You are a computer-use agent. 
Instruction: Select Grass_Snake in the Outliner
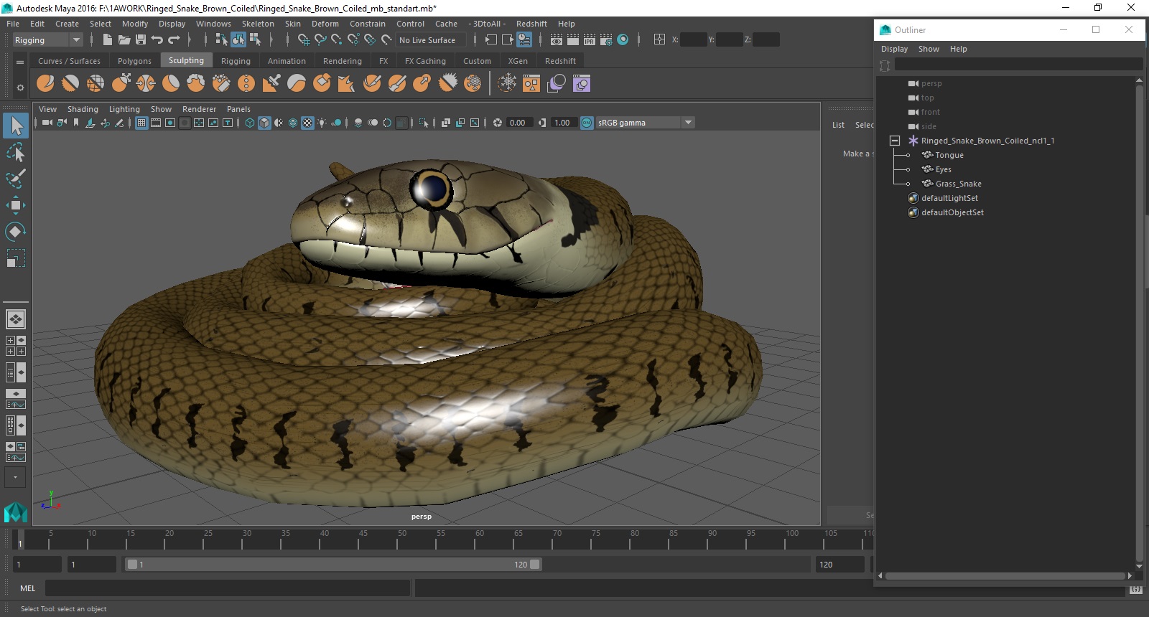958,184
